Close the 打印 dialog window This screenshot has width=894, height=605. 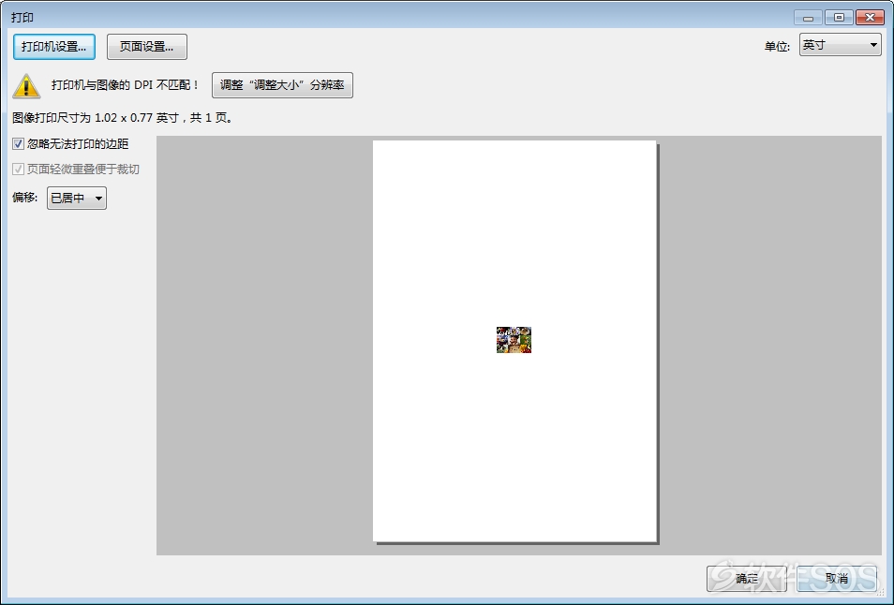(x=870, y=18)
